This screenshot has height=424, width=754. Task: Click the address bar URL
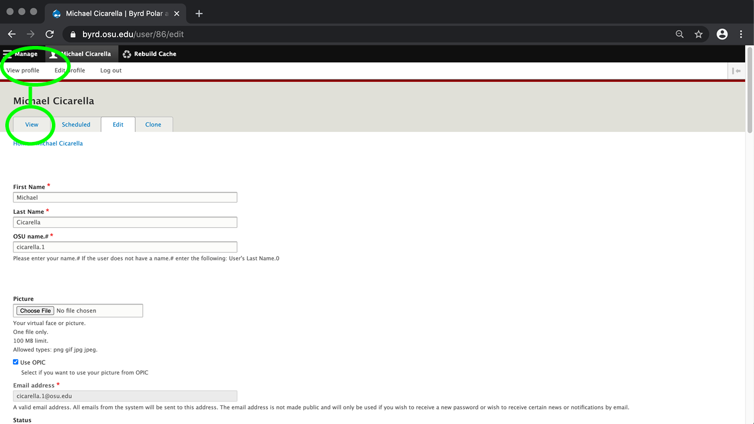coord(133,34)
